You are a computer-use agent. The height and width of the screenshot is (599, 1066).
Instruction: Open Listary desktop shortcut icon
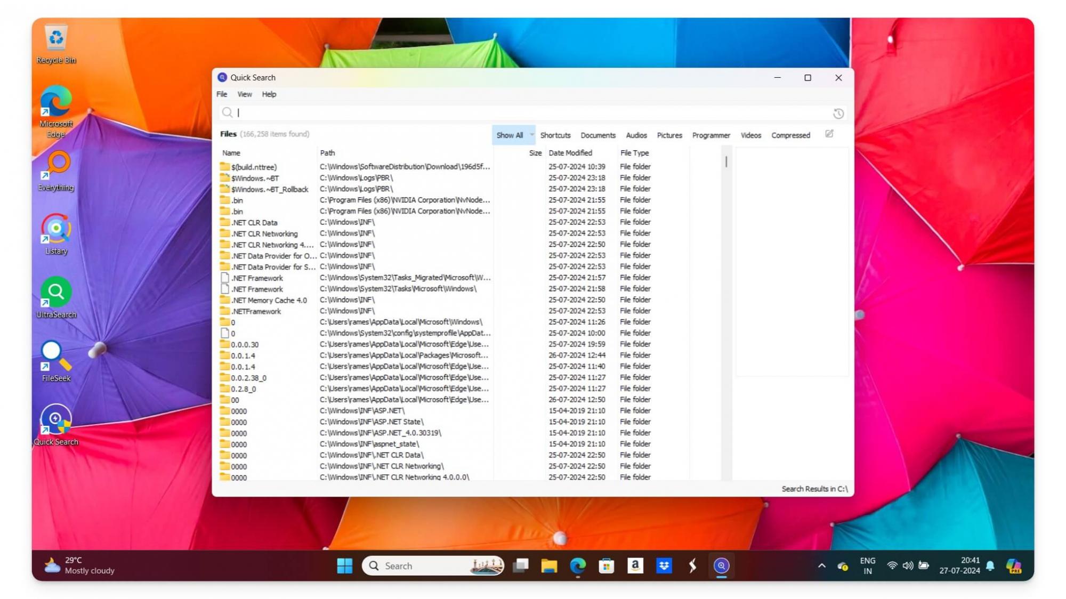pyautogui.click(x=56, y=229)
